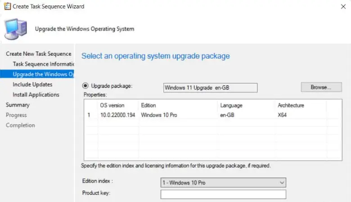The image size is (351, 202).
Task: Go to the Include Updates step
Action: tap(32, 84)
